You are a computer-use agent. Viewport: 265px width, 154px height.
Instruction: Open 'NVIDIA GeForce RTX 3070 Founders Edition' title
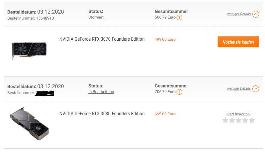[102, 39]
